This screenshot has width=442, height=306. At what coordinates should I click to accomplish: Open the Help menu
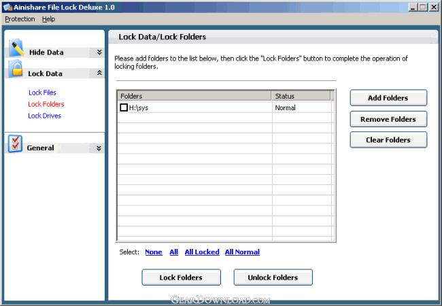[48, 19]
